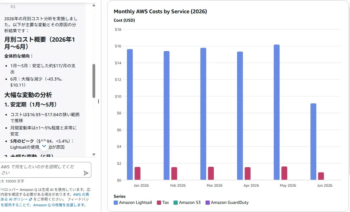Click the Amazon Lightsail blue legend swatch

pyautogui.click(x=116, y=203)
